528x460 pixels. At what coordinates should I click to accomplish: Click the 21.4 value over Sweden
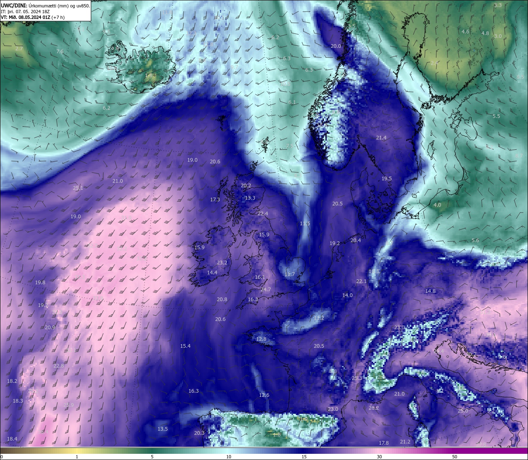click(x=381, y=137)
